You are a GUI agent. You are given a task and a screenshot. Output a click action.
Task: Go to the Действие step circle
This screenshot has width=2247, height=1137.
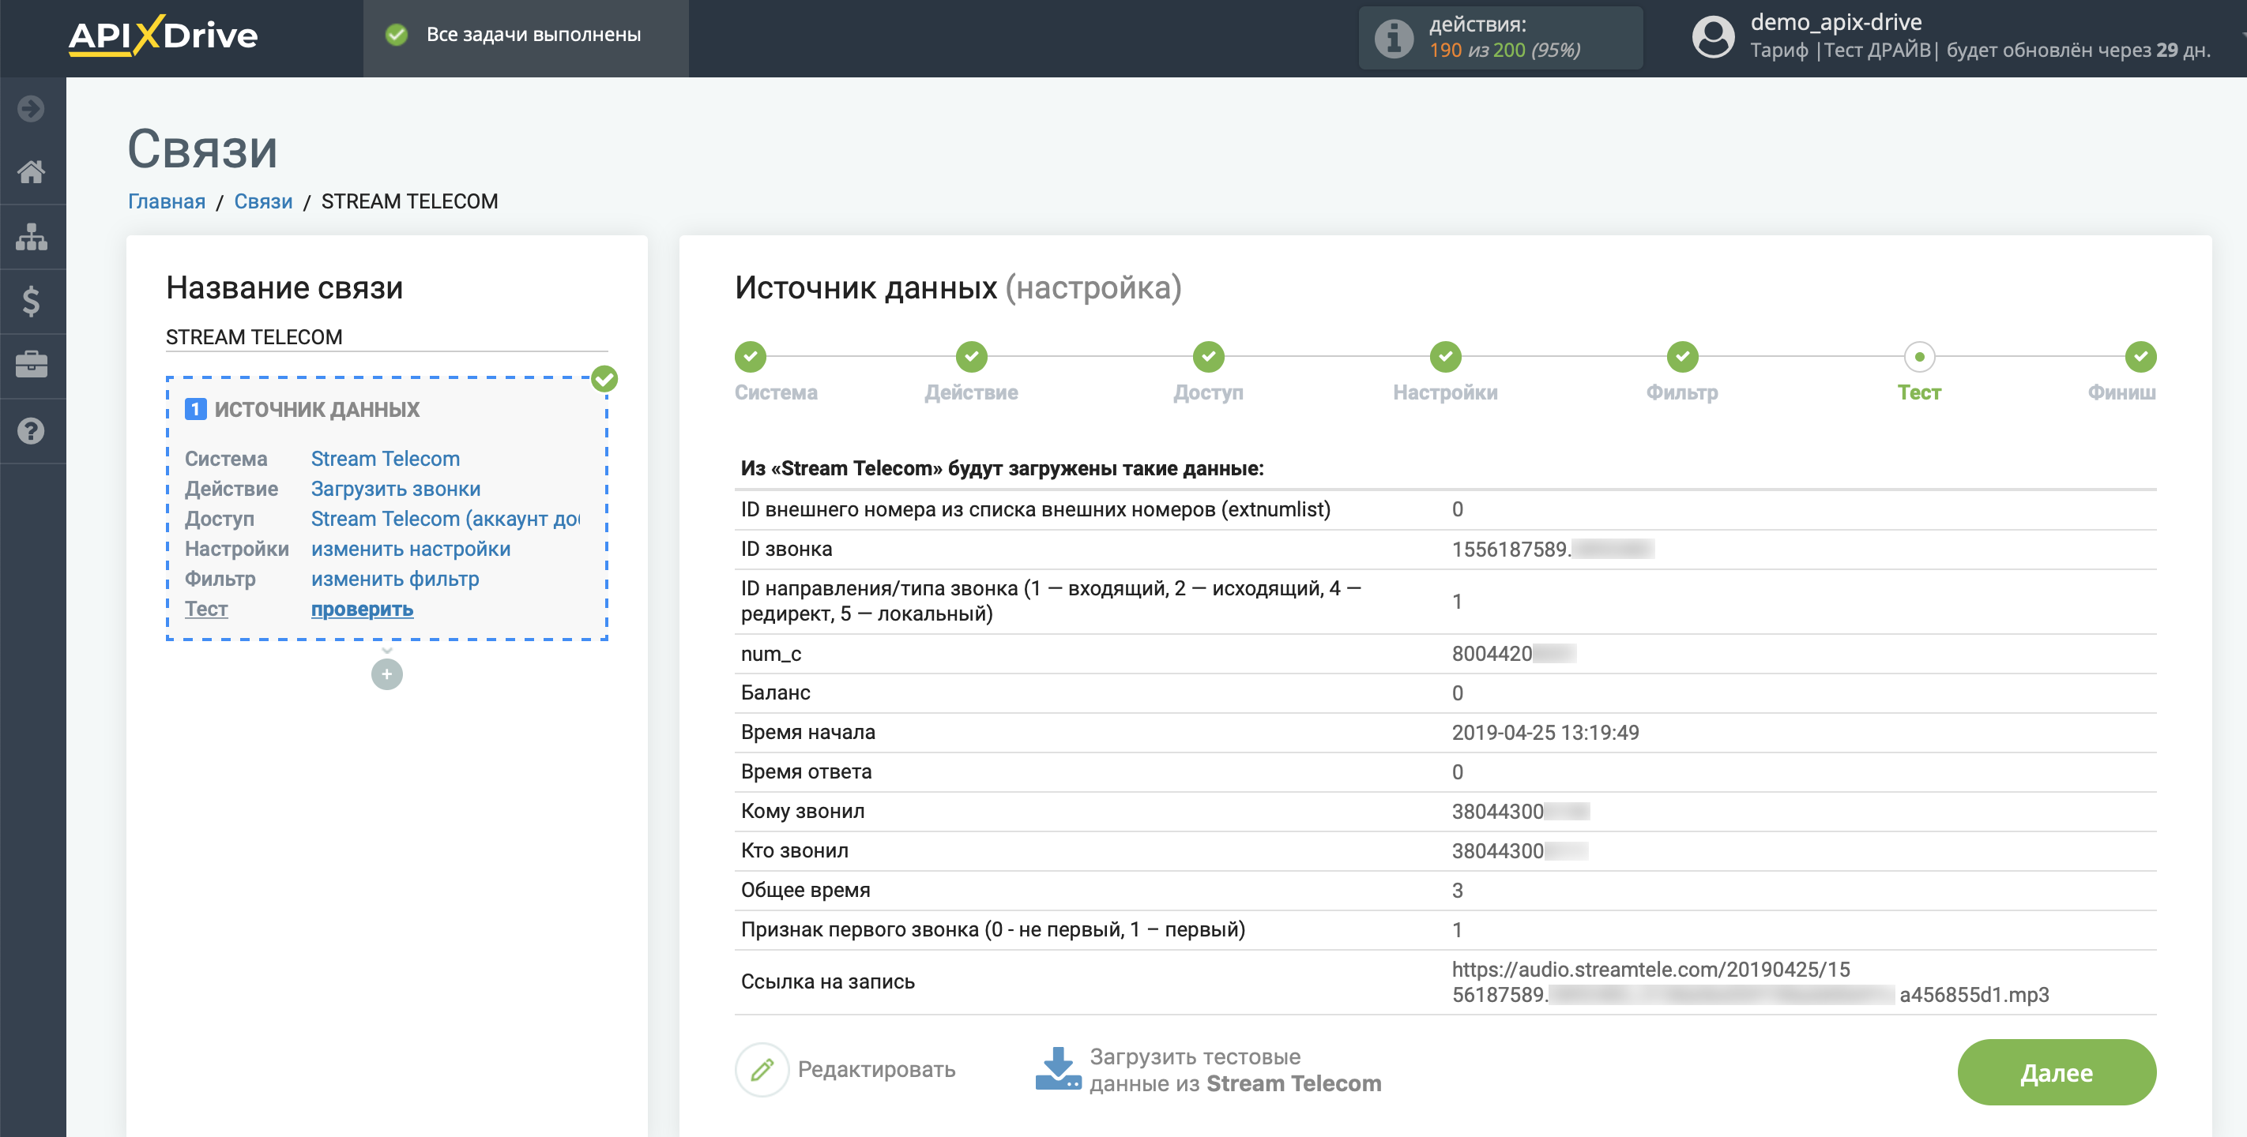971,357
